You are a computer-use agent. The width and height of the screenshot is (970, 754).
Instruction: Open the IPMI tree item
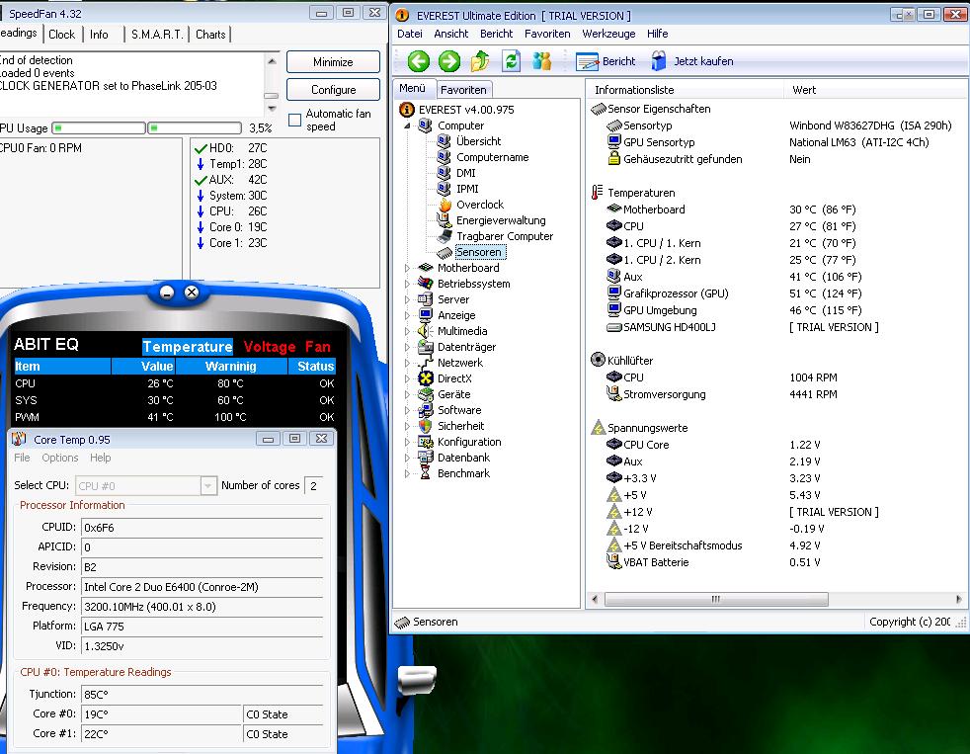467,189
